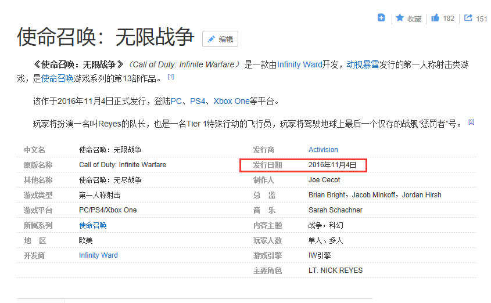Open the Infinity Ward link in 开发商 row
The height and width of the screenshot is (303, 491).
[x=98, y=255]
